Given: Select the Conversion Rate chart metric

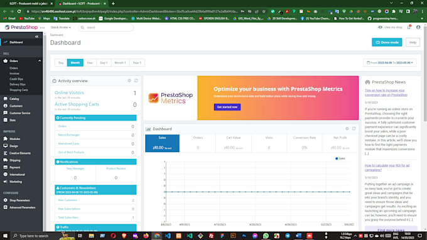Looking at the screenshot, I should pos(305,143).
